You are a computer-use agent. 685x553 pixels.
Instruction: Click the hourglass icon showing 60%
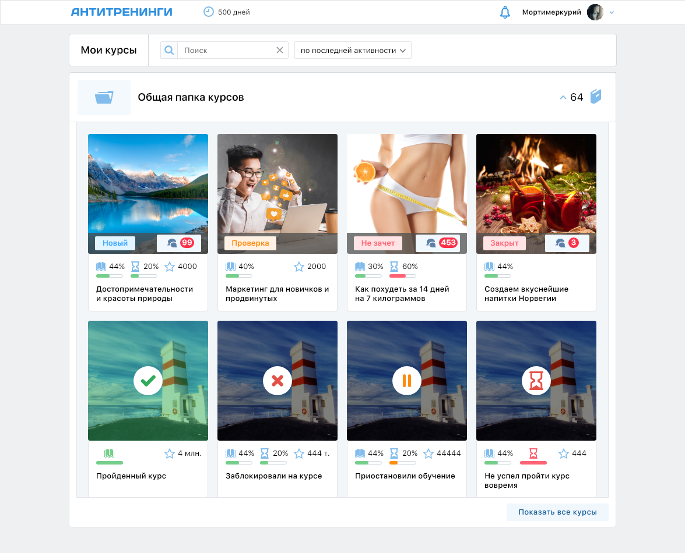(x=394, y=266)
